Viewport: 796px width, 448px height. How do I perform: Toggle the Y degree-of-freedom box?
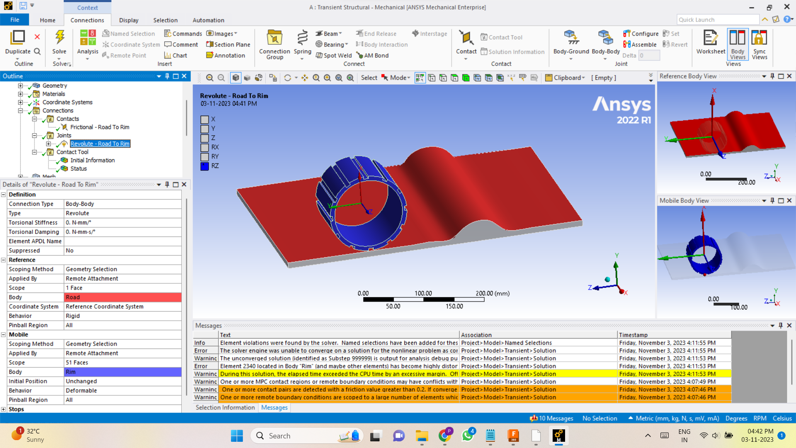(204, 129)
